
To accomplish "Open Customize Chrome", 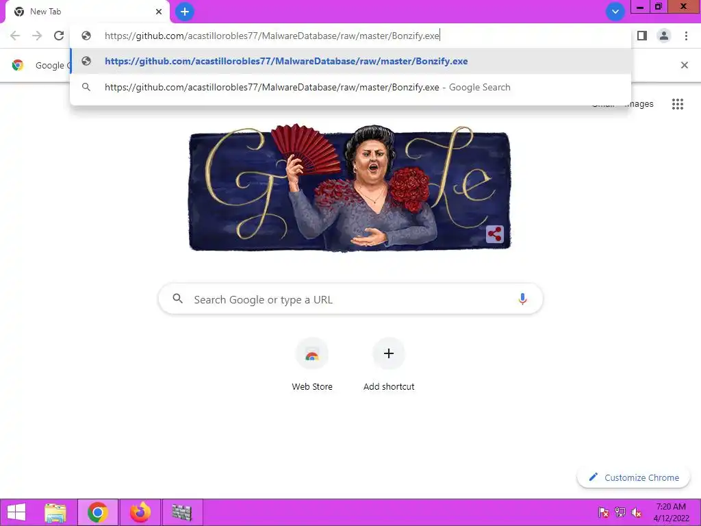I will [x=634, y=477].
